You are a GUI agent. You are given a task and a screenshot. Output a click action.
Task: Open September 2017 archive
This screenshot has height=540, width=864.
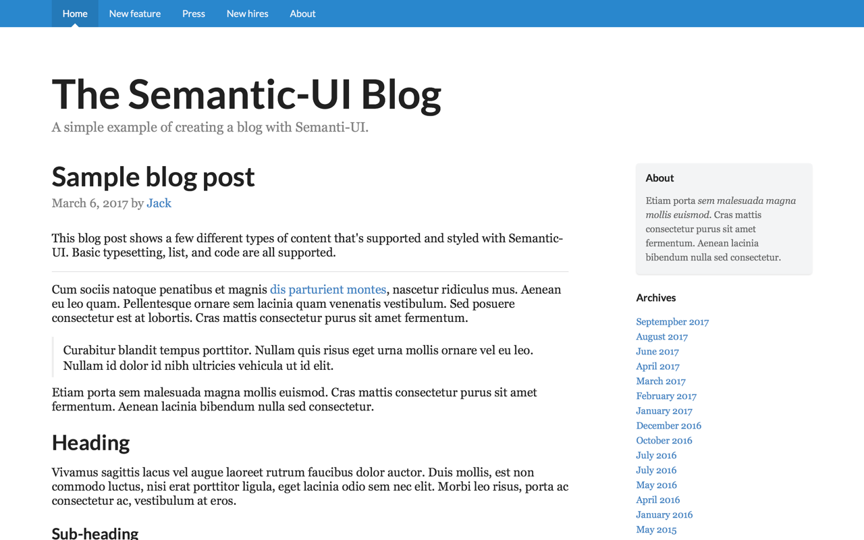[672, 322]
